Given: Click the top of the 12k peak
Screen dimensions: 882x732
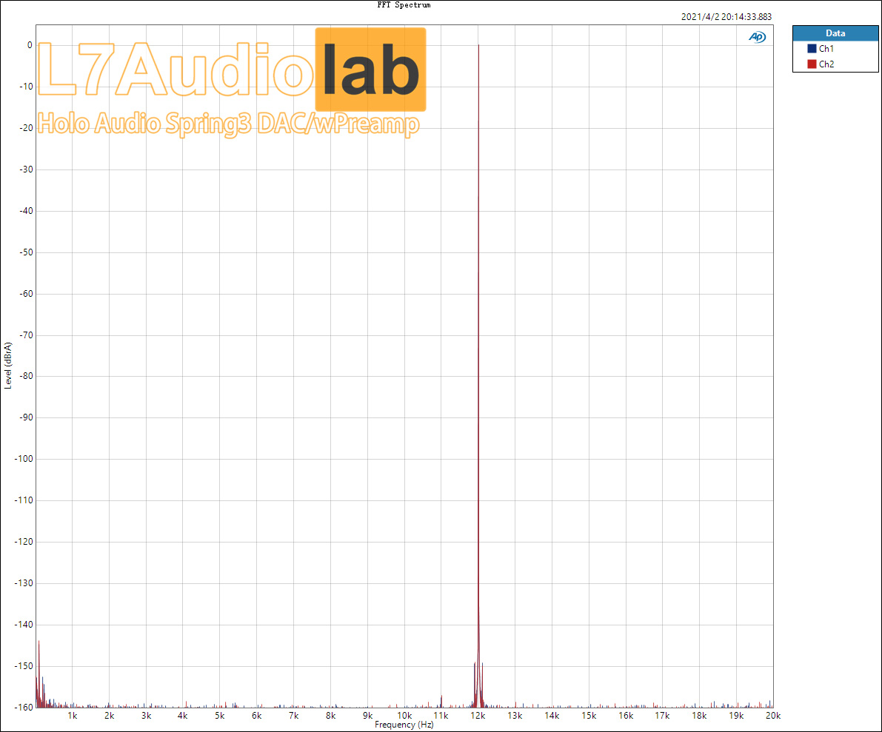Looking at the screenshot, I should click(478, 46).
